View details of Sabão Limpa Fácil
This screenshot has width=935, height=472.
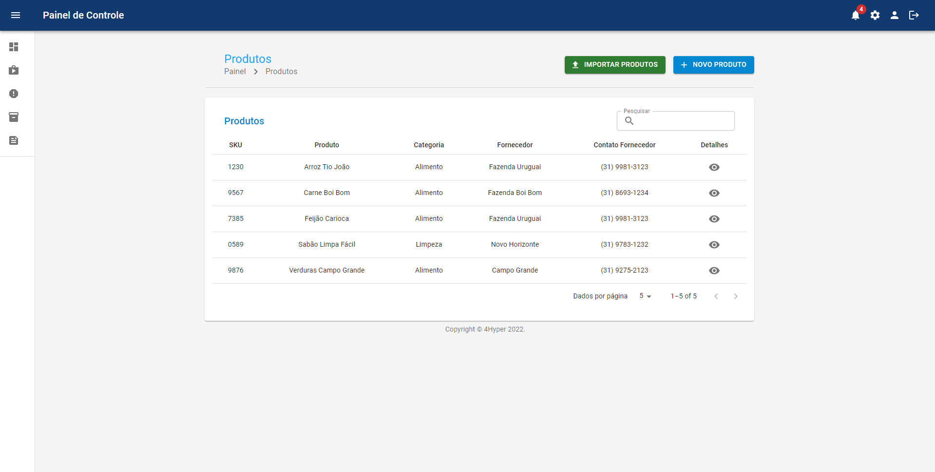[x=714, y=245]
